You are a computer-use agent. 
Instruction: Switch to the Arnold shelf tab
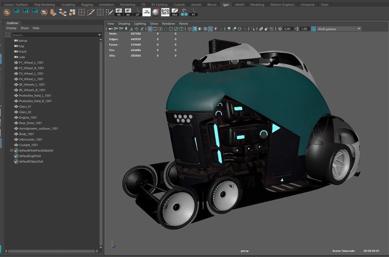(196, 5)
